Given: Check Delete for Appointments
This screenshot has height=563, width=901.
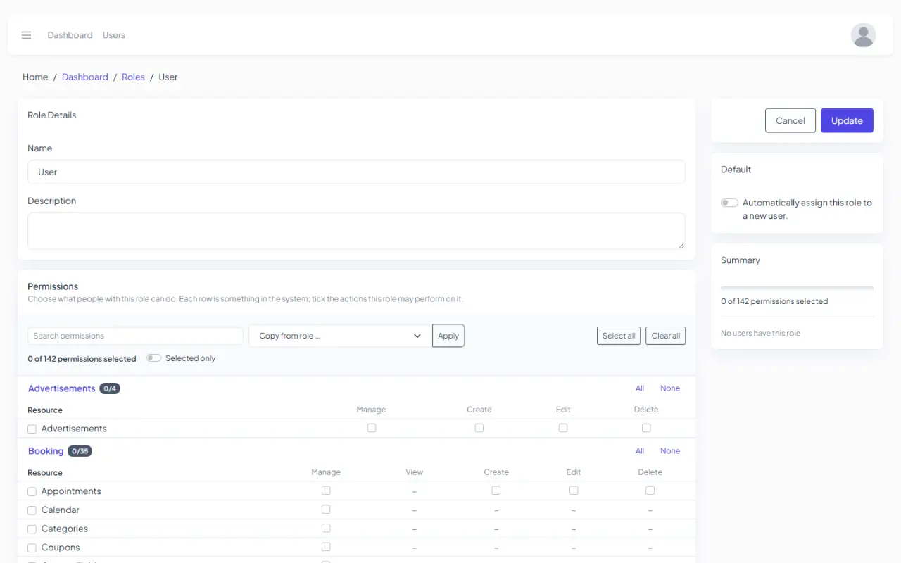Looking at the screenshot, I should click(650, 491).
